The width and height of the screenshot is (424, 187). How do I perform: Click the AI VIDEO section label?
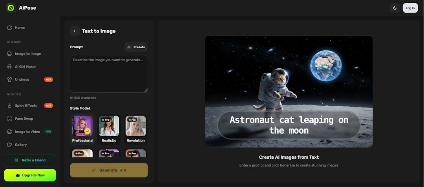click(14, 94)
